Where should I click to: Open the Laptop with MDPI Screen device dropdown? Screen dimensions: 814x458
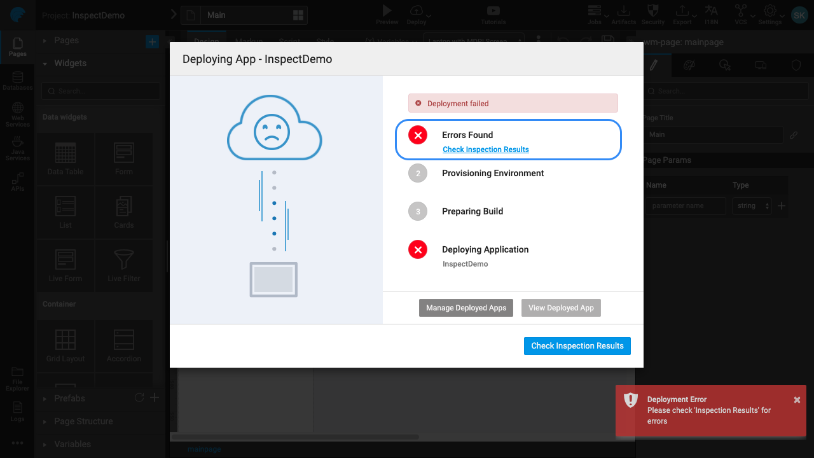(x=473, y=40)
